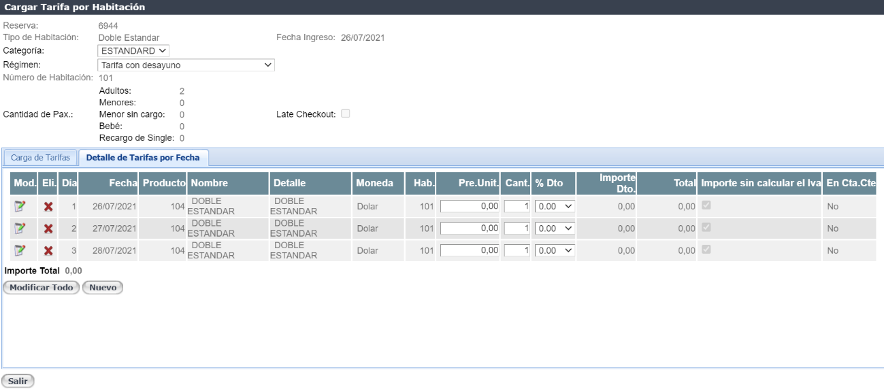
Task: Select Detalle de Tarifas por Fecha tab
Action: (x=143, y=158)
